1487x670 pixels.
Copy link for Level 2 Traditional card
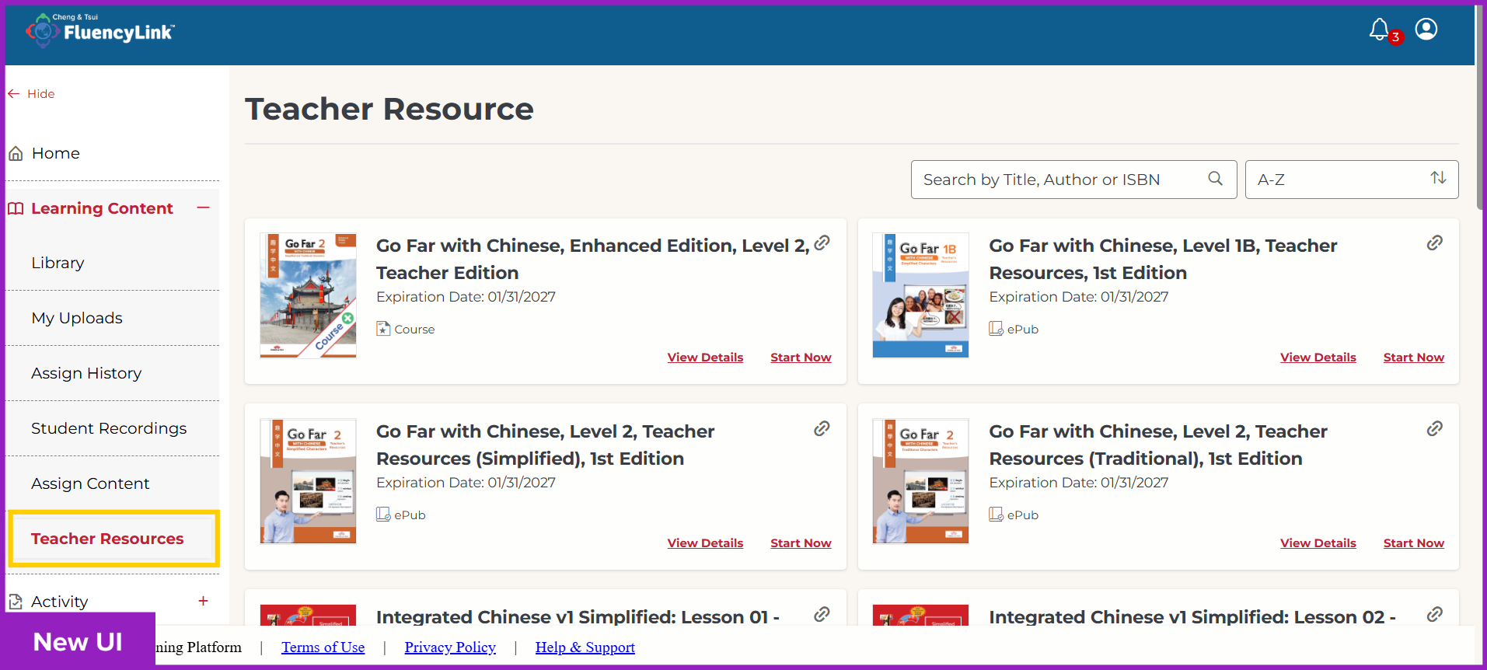1435,429
